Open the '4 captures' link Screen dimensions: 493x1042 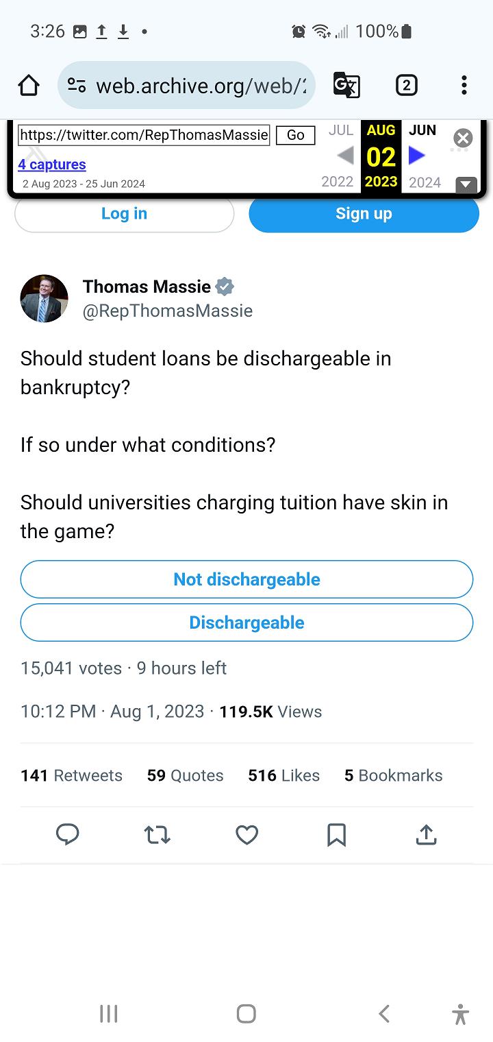tap(52, 165)
